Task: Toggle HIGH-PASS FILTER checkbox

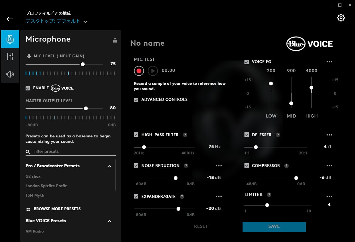Action: [x=136, y=135]
